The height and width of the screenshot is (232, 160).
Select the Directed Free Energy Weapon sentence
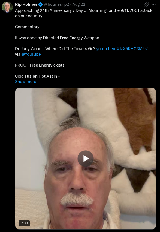[x=58, y=38]
